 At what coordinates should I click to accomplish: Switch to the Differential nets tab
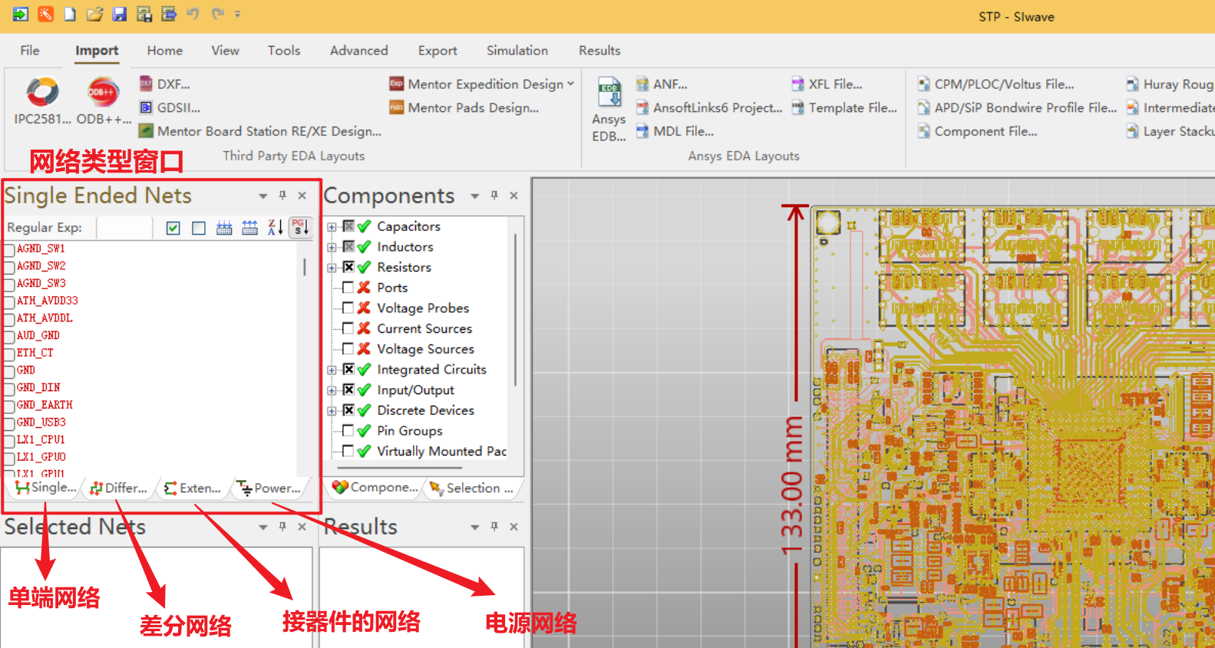pos(119,488)
